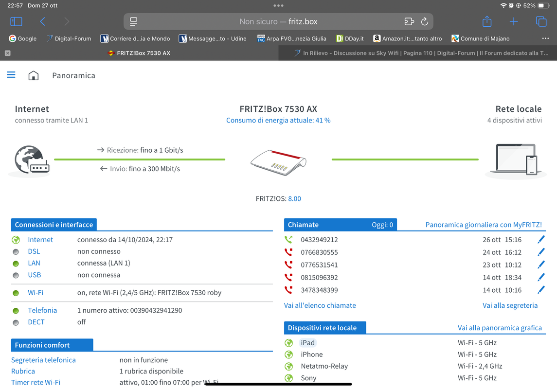Click the globe icon beside Netatmo-Relay
This screenshot has height=389, width=557.
pyautogui.click(x=289, y=366)
